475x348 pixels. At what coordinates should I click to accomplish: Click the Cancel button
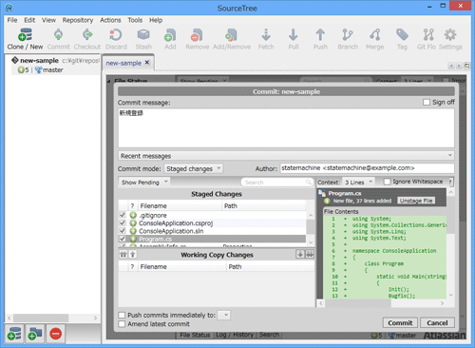pyautogui.click(x=437, y=322)
